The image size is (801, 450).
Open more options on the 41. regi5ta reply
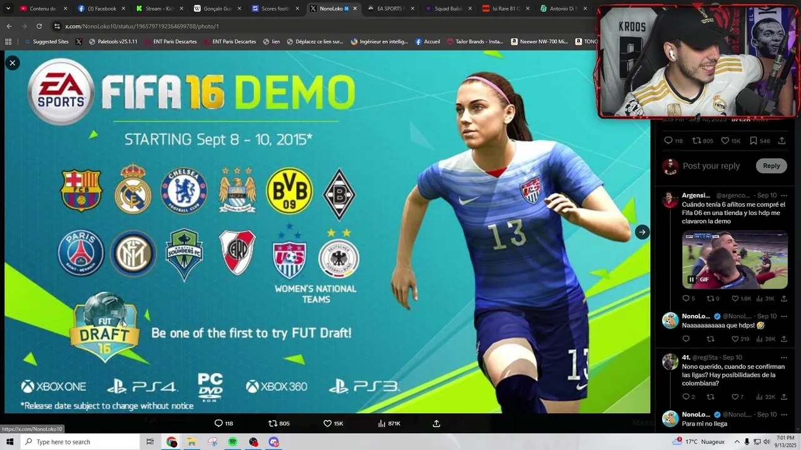pos(783,357)
